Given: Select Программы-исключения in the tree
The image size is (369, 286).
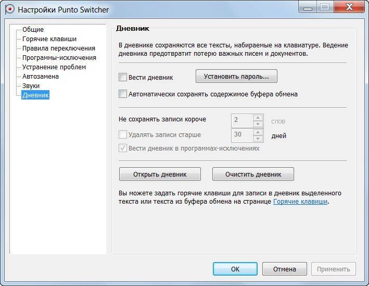Looking at the screenshot, I should pyautogui.click(x=59, y=58).
